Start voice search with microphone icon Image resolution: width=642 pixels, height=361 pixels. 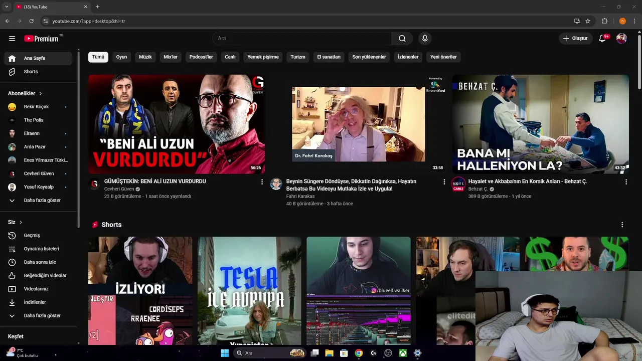pyautogui.click(x=425, y=39)
